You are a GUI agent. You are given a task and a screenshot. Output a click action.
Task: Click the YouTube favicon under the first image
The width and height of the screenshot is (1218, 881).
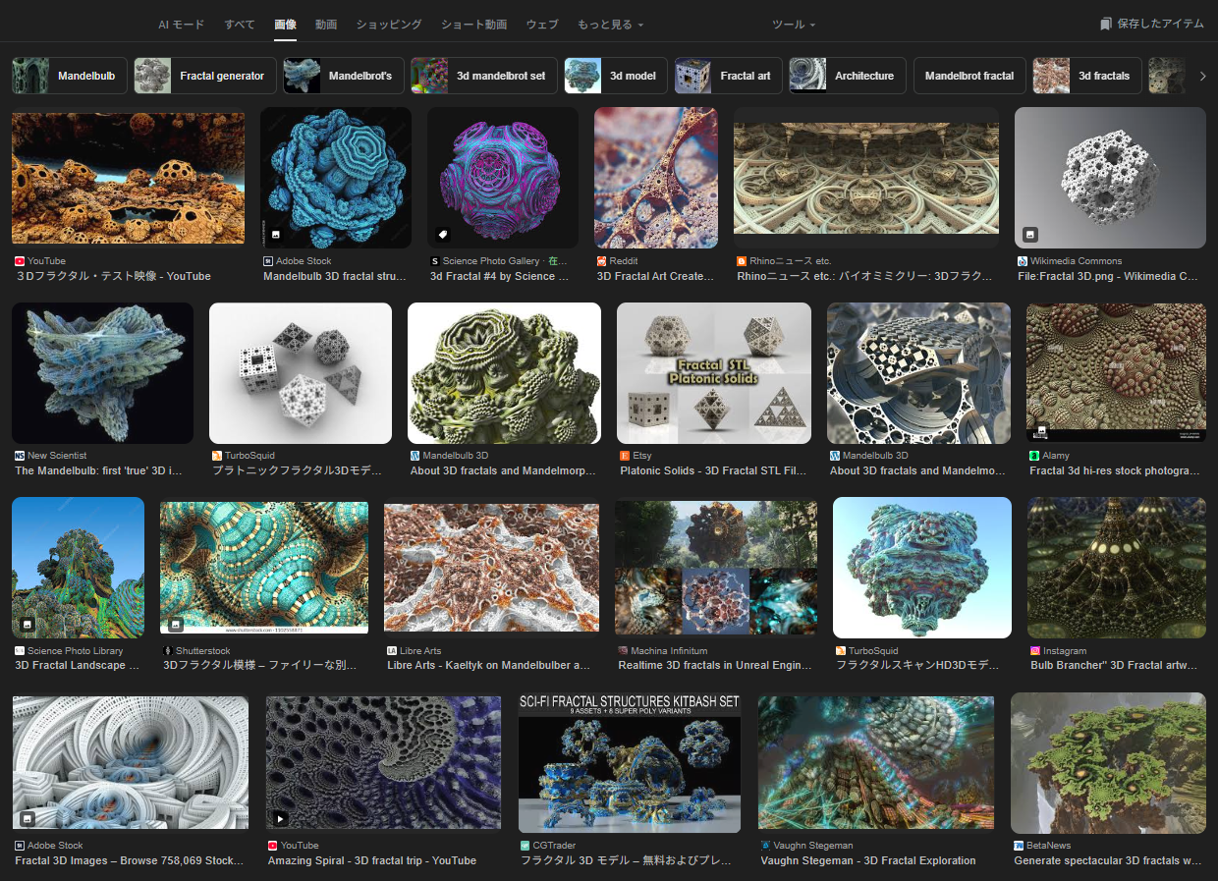point(20,261)
